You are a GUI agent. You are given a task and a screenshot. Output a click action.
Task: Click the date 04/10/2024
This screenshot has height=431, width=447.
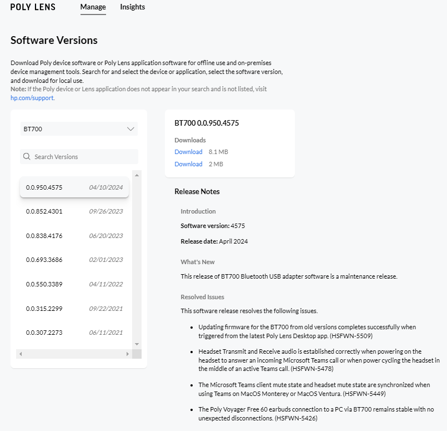106,187
